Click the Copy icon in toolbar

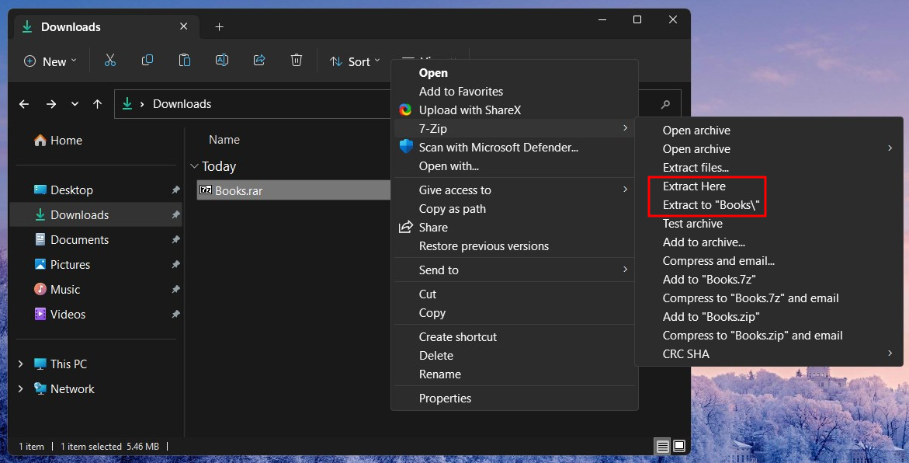147,61
